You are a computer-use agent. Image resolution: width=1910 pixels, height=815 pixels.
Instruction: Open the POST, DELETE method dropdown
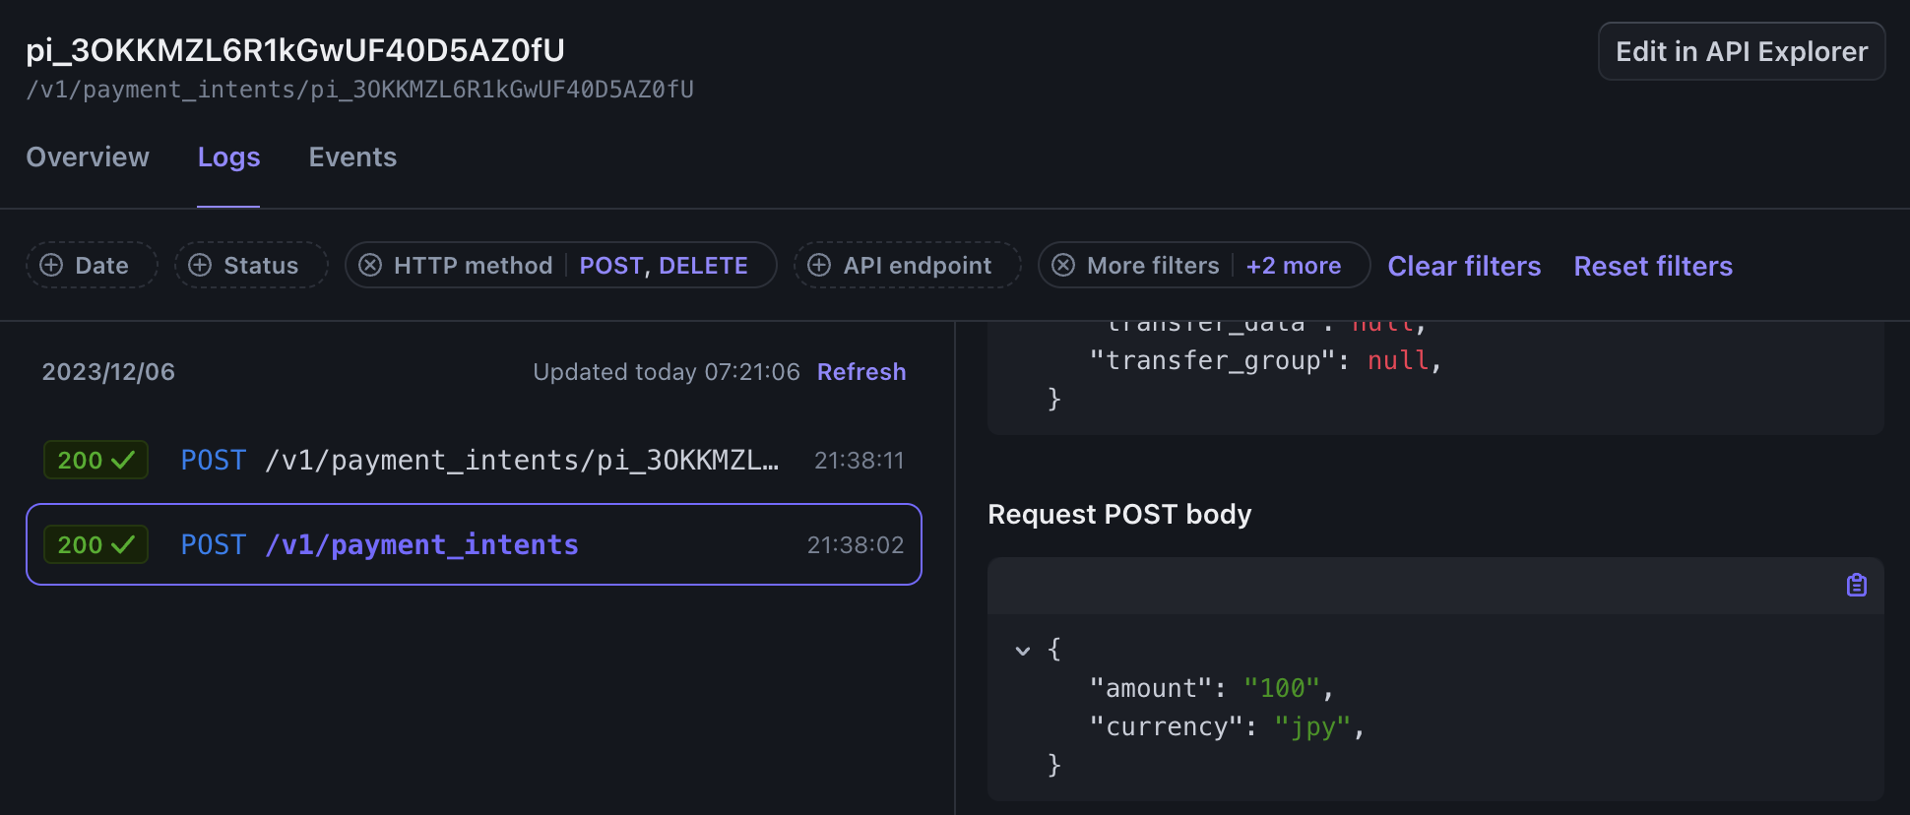tap(663, 266)
